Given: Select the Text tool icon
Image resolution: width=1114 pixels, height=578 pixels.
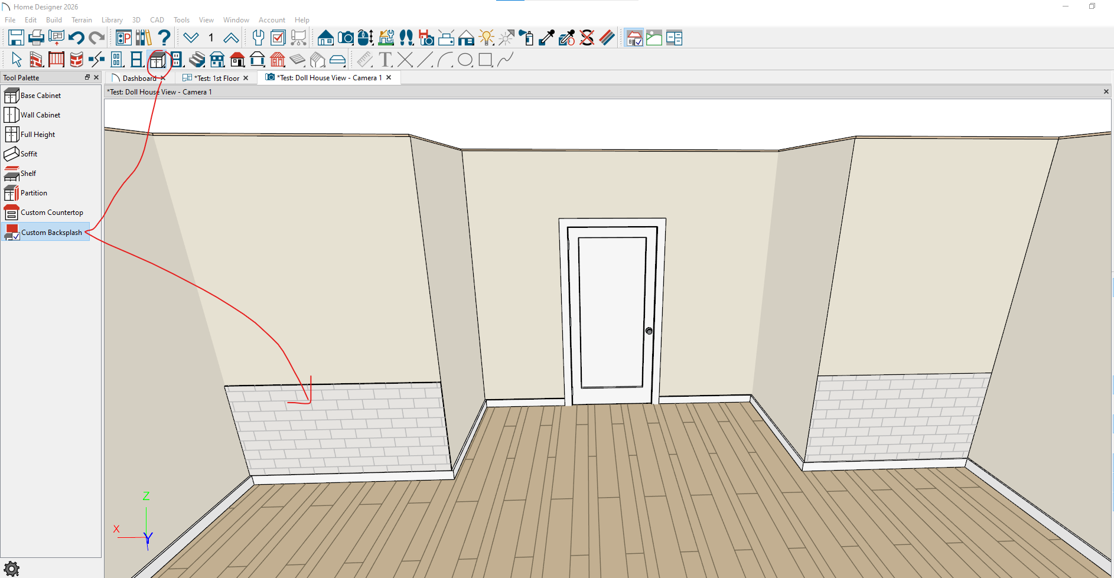Looking at the screenshot, I should tap(385, 60).
